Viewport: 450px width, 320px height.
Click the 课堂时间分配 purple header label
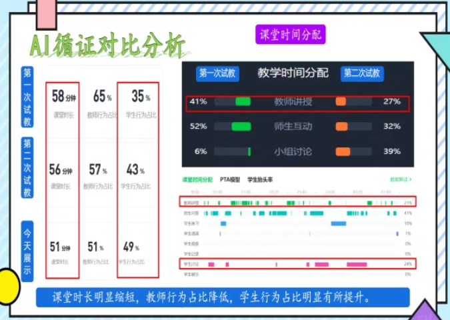point(289,35)
